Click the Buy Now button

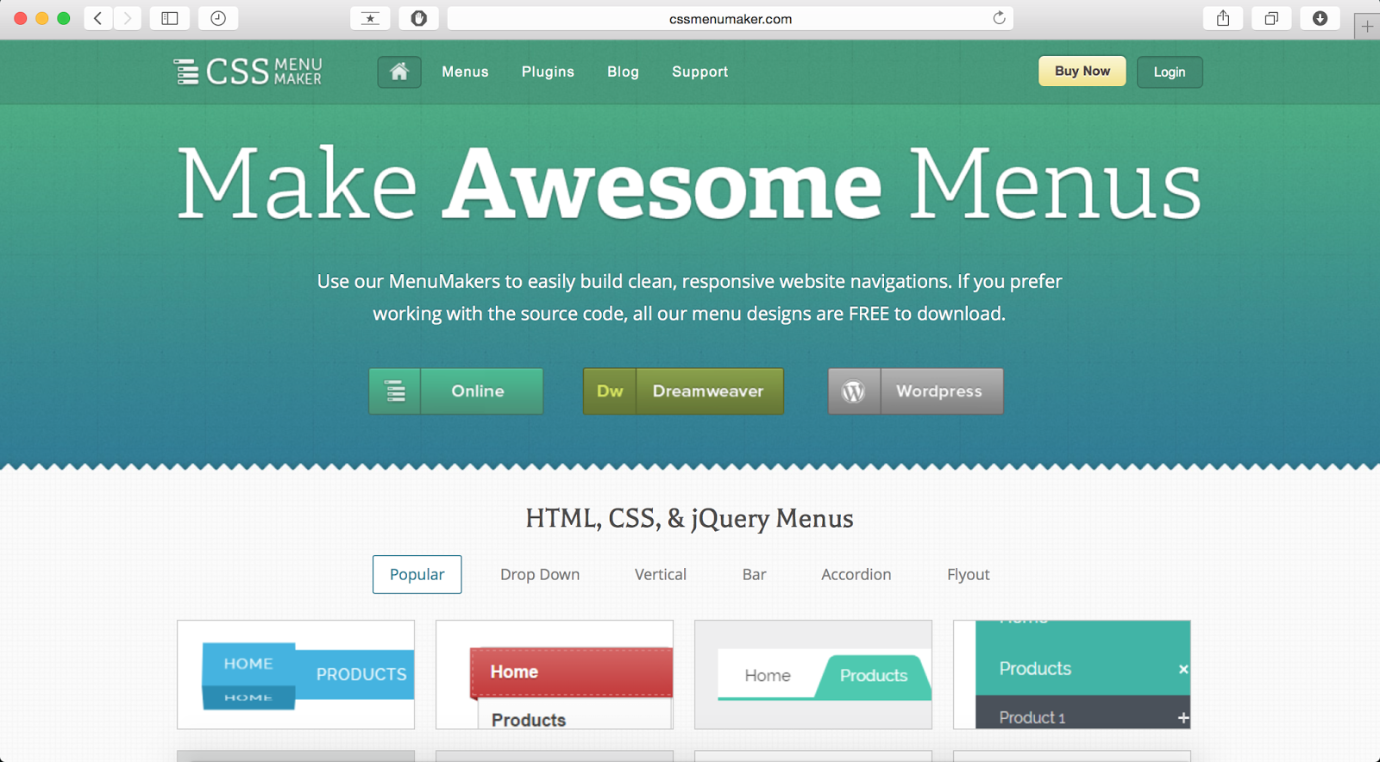click(1082, 72)
